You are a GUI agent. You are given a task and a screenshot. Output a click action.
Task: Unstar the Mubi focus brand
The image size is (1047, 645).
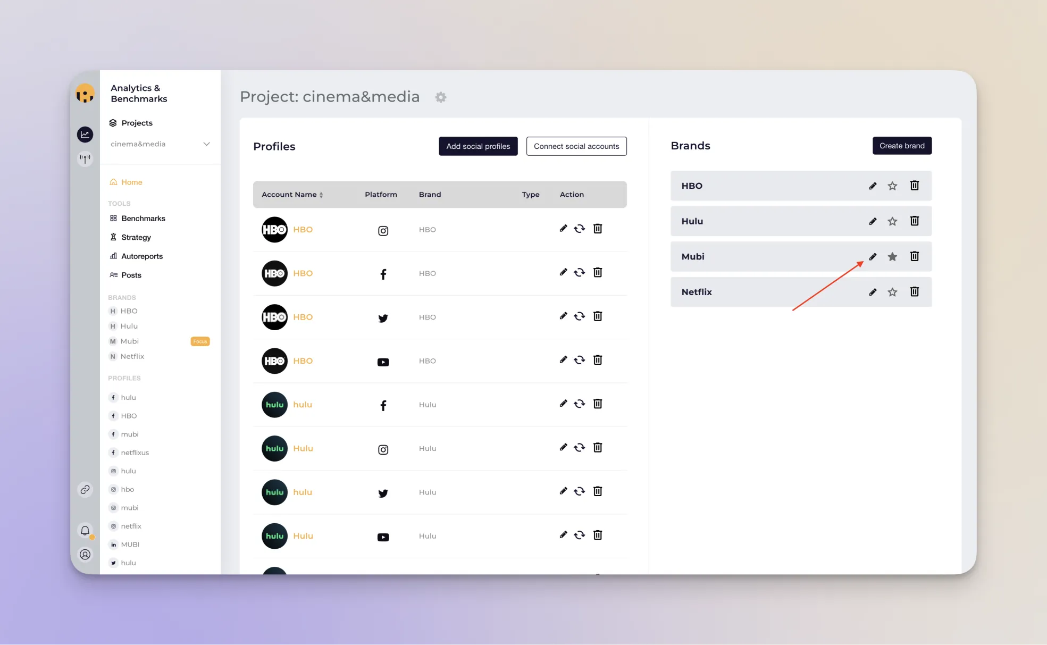click(x=892, y=257)
